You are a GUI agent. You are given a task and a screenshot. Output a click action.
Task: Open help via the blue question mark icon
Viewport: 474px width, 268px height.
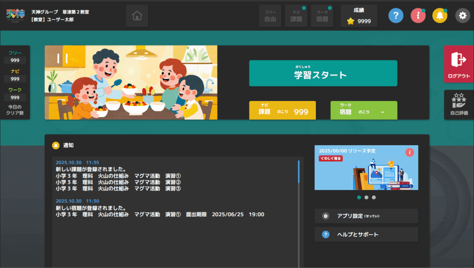pyautogui.click(x=395, y=15)
